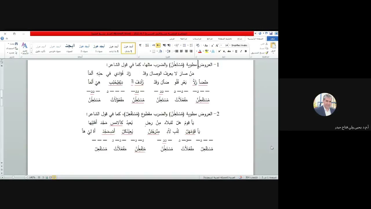Minimize the ribbon with caret icon

pyautogui.click(x=6, y=38)
